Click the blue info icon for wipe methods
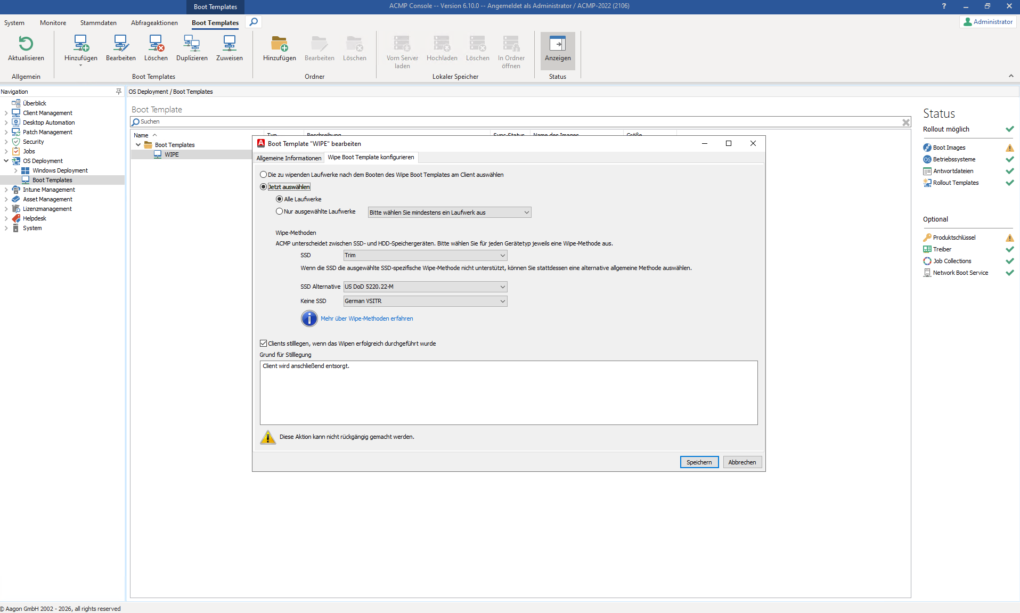Image resolution: width=1020 pixels, height=613 pixels. (x=309, y=318)
